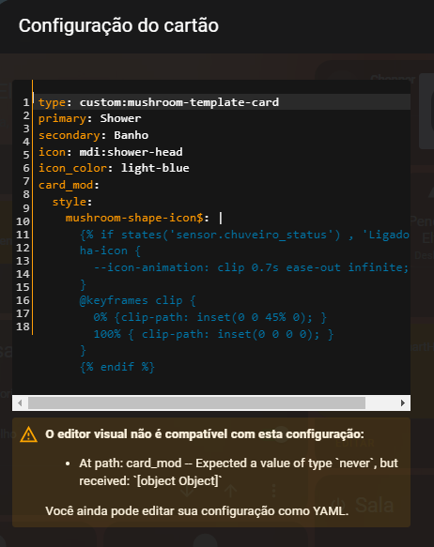Click the 'style:' key line
The height and width of the screenshot is (547, 434).
(72, 202)
